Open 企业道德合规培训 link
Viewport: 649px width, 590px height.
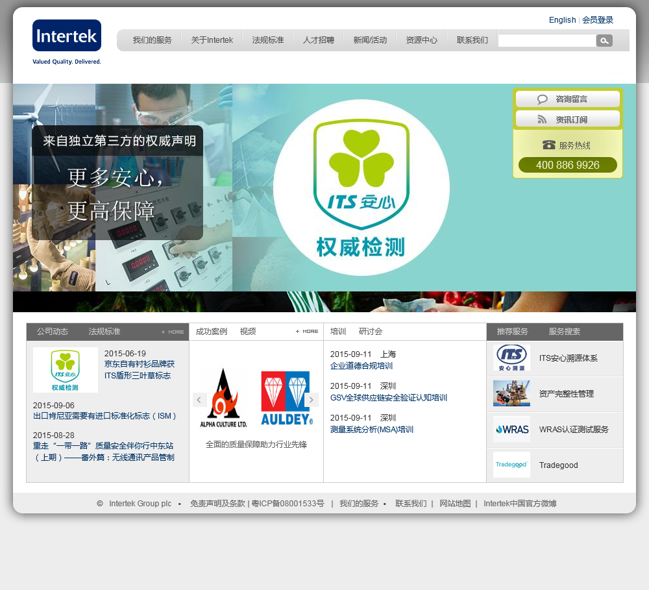(x=361, y=366)
